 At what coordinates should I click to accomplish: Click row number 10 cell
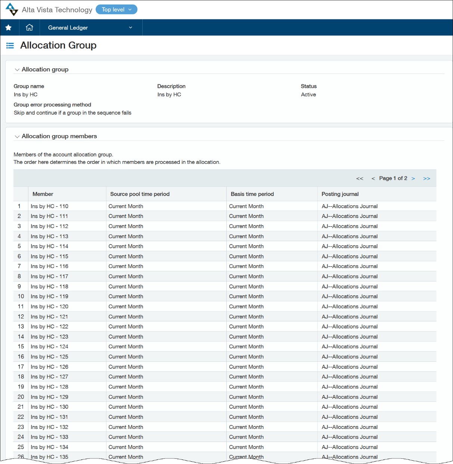coord(21,296)
